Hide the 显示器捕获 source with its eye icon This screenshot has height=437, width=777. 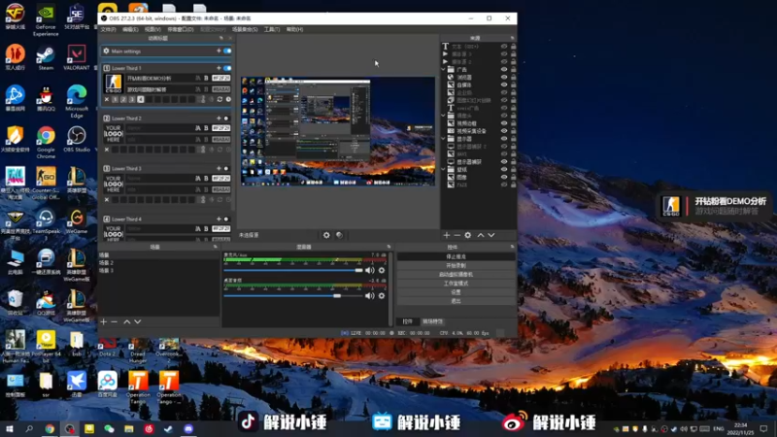[504, 162]
